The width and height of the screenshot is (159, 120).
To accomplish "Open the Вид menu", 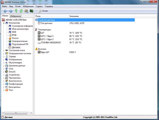I will 11,6.
